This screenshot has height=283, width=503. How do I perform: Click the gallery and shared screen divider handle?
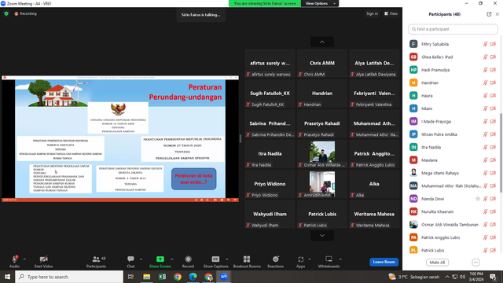pyautogui.click(x=240, y=138)
